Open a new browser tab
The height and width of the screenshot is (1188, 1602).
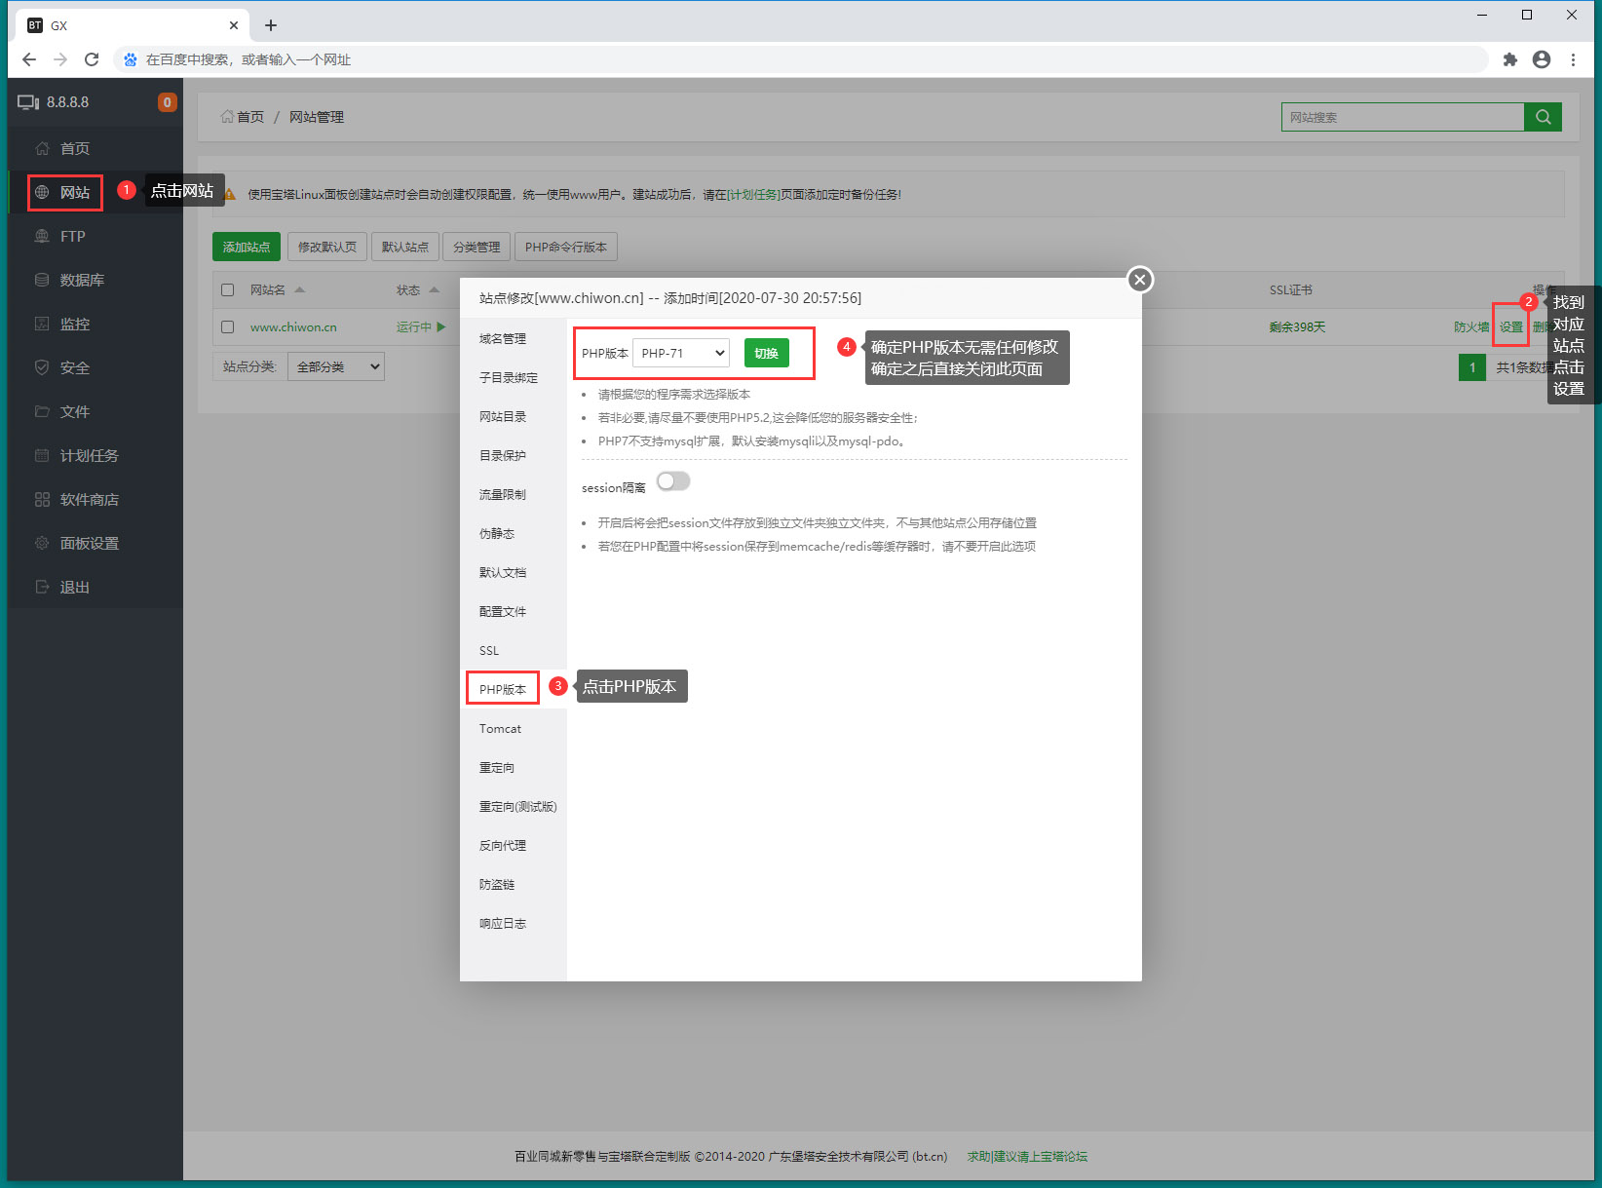[271, 25]
